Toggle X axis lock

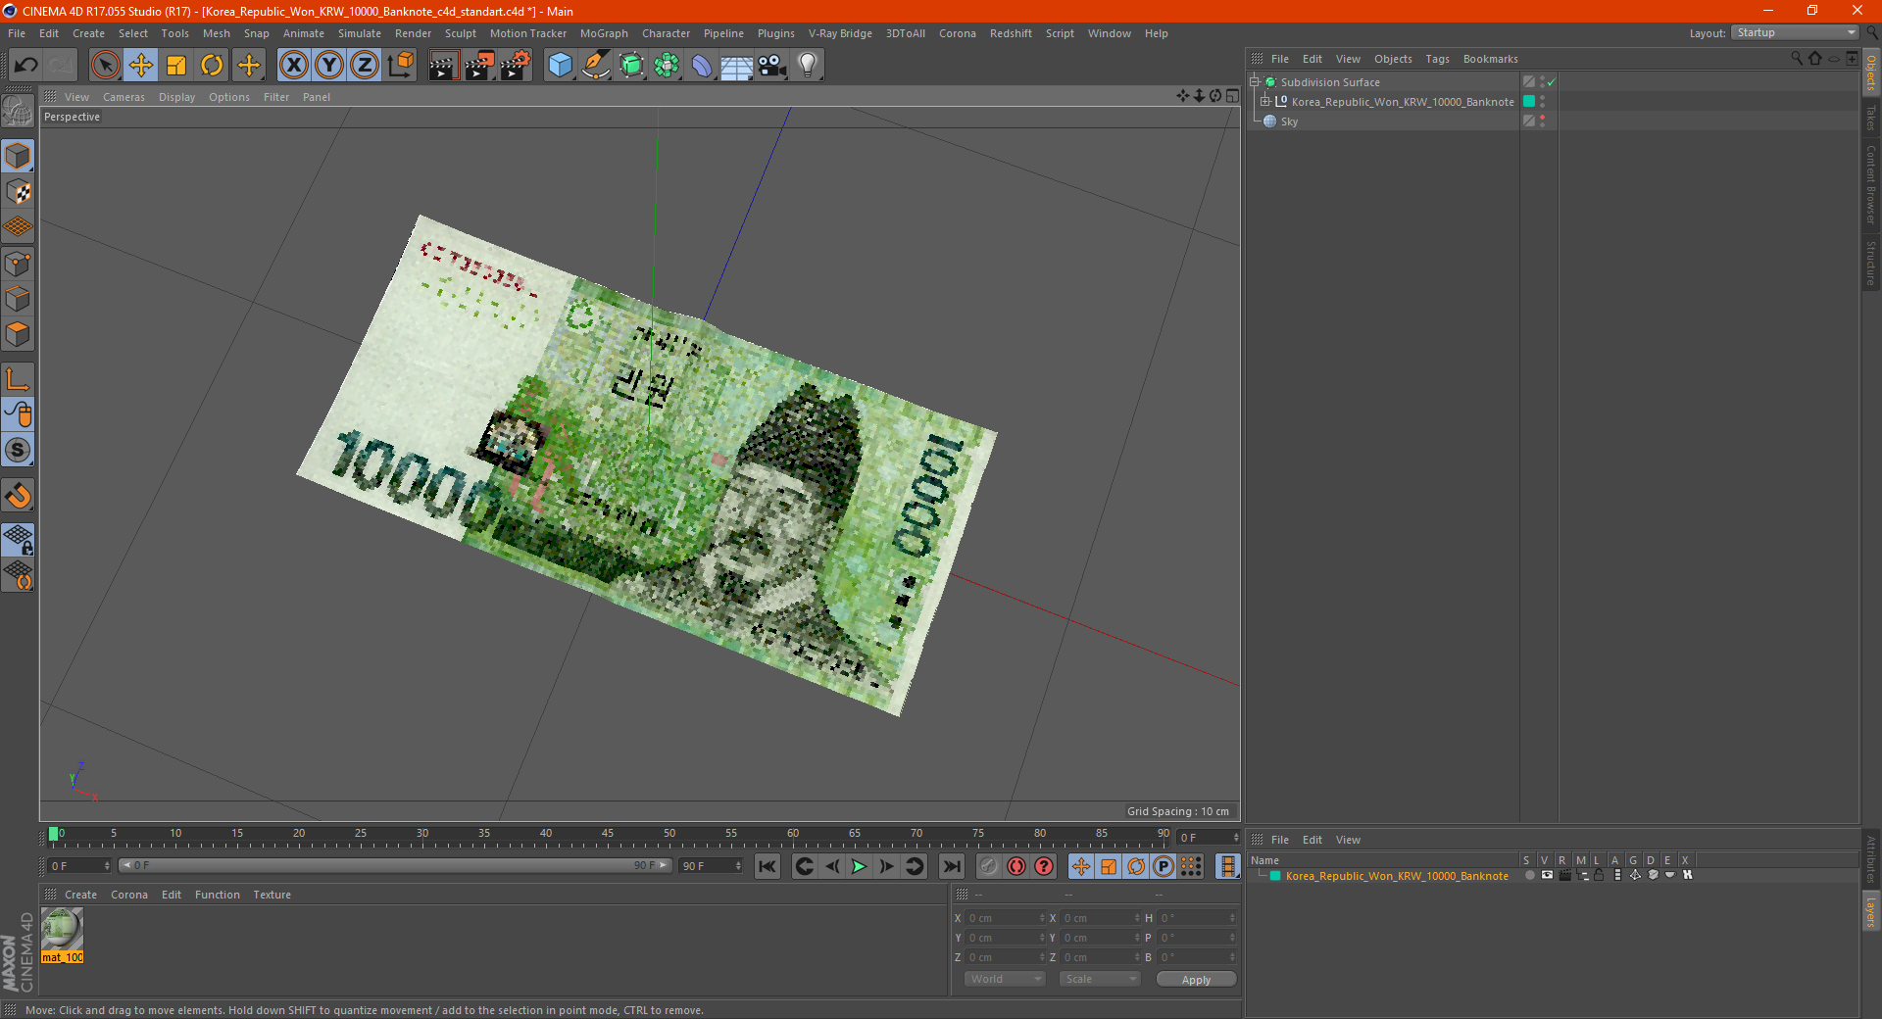click(x=293, y=66)
